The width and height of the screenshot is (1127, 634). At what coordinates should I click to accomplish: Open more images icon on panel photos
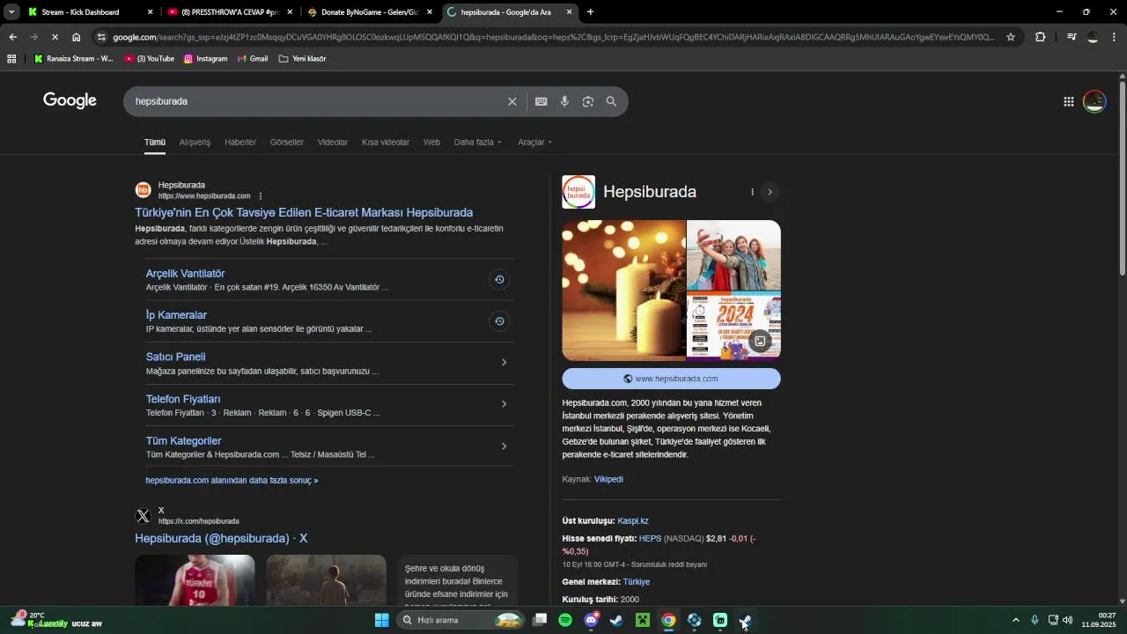(x=760, y=341)
